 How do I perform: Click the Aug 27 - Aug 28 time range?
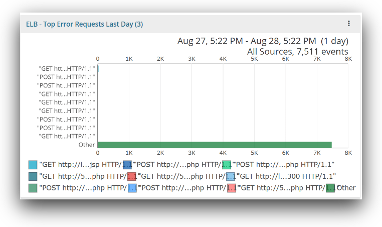pyautogui.click(x=263, y=41)
